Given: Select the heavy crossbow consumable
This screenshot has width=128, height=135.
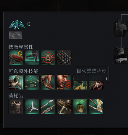Looking at the screenshot, I should [64, 106].
